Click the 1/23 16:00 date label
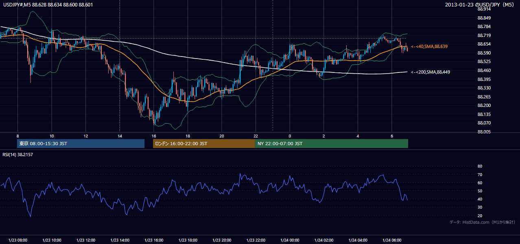520x244 pixels. [x=154, y=240]
